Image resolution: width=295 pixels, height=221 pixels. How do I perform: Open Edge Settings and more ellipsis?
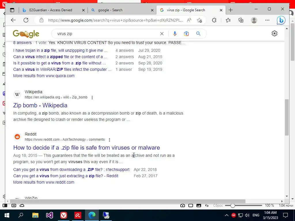pos(267,20)
